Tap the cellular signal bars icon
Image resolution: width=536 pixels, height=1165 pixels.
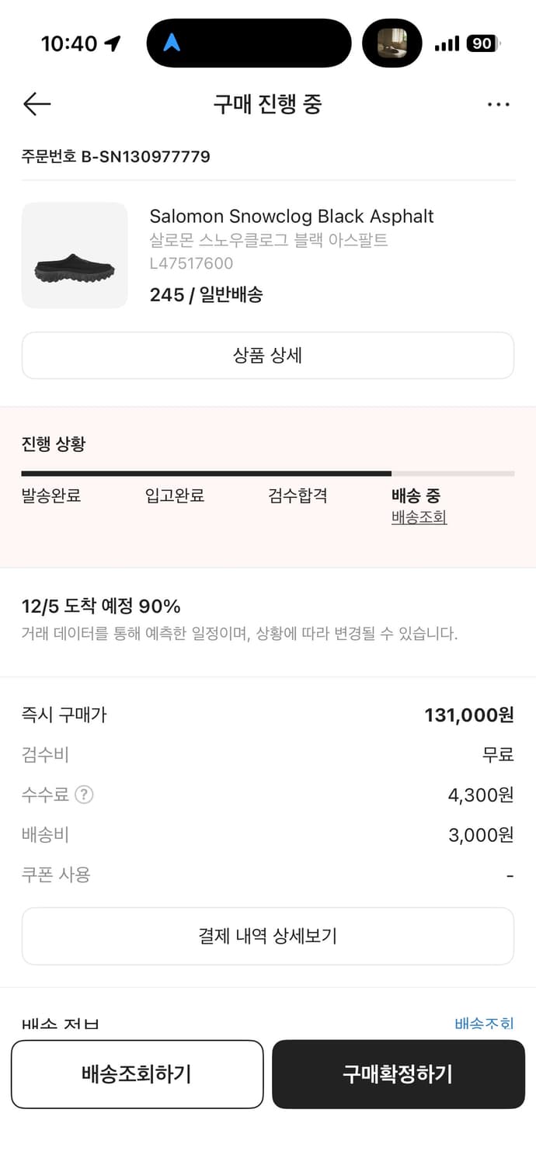point(447,43)
